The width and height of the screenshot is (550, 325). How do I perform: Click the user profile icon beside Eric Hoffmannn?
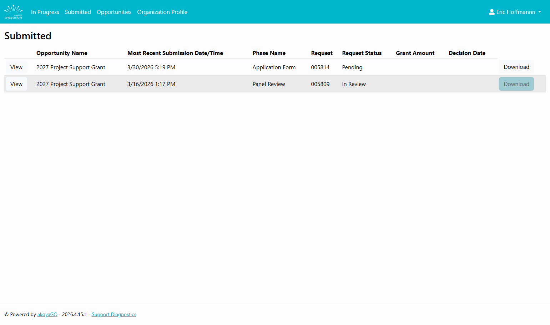(491, 12)
